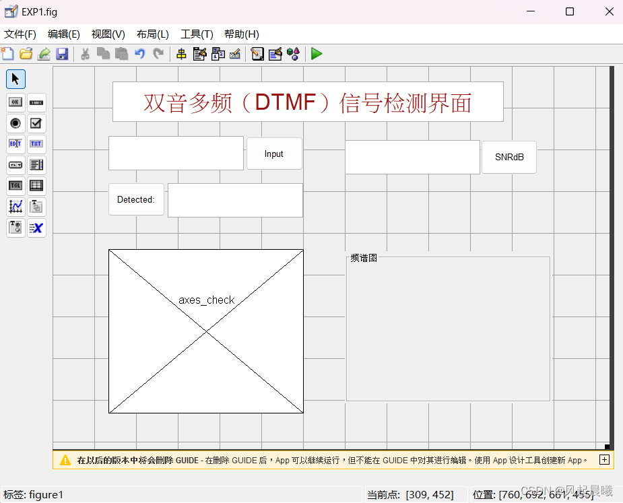Save the EXP1.fig layout

coord(62,54)
